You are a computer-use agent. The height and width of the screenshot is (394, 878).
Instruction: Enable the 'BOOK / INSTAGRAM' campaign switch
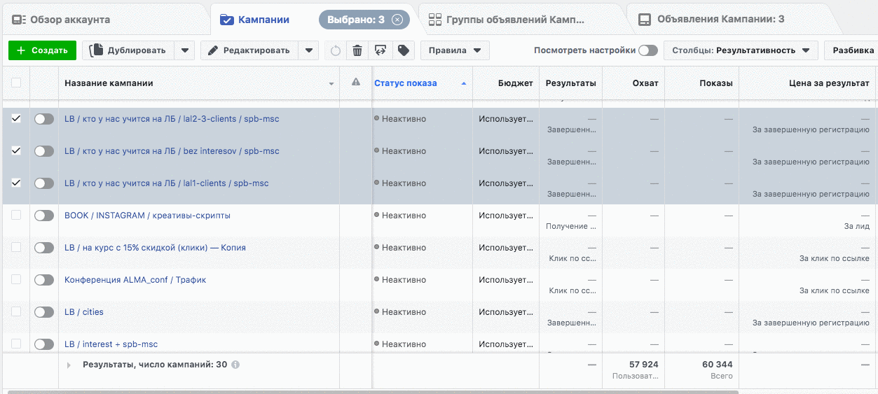coord(44,216)
